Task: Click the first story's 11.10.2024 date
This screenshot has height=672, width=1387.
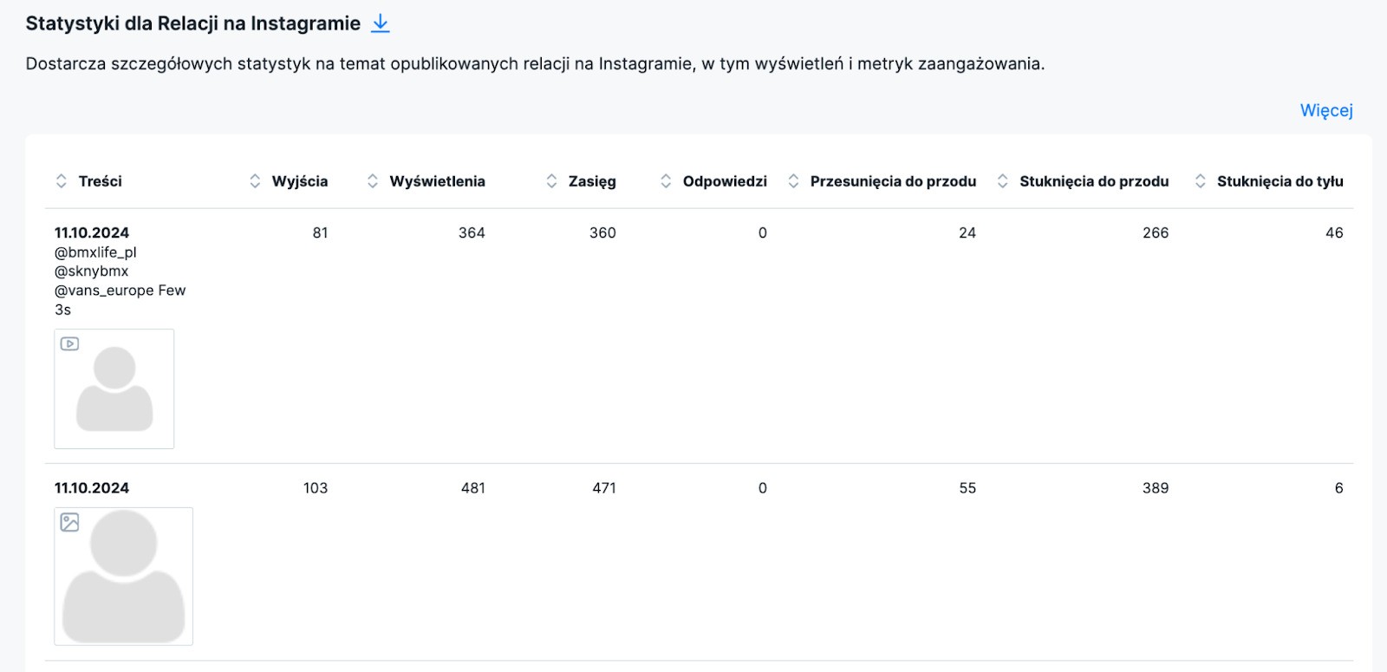Action: pyautogui.click(x=92, y=232)
